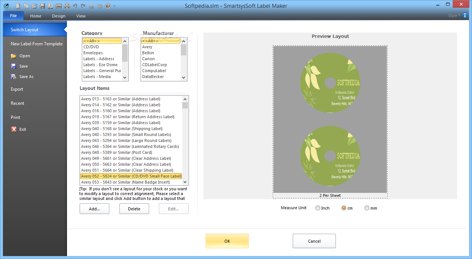Choose New Label From Template
This screenshot has height=259, width=472.
pyautogui.click(x=36, y=44)
